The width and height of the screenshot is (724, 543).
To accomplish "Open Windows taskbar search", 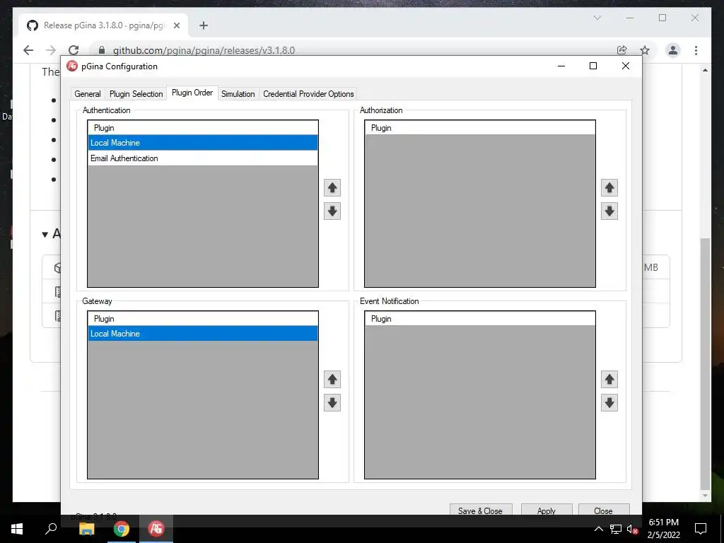I will (x=51, y=529).
